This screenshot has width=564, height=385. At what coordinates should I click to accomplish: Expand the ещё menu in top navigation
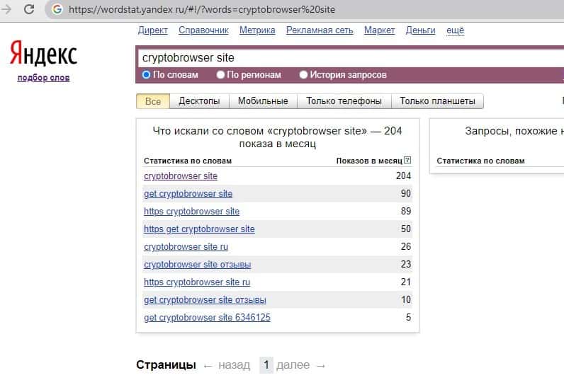(x=455, y=30)
